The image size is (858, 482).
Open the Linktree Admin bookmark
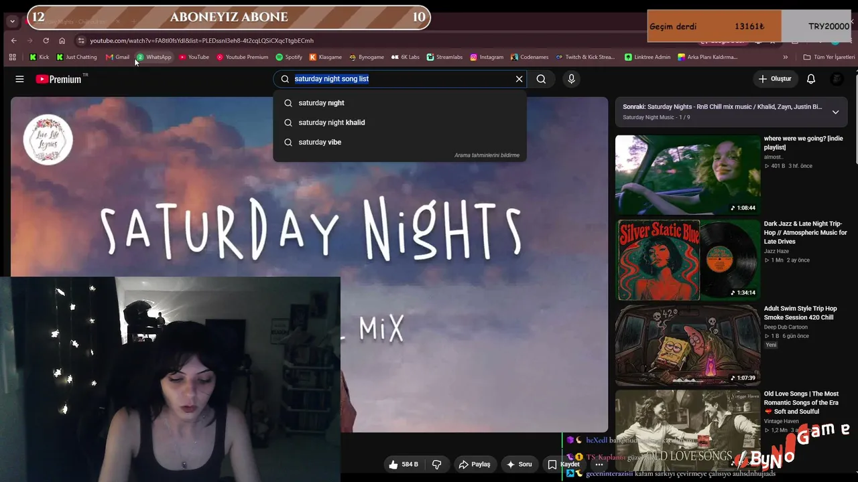click(x=647, y=57)
